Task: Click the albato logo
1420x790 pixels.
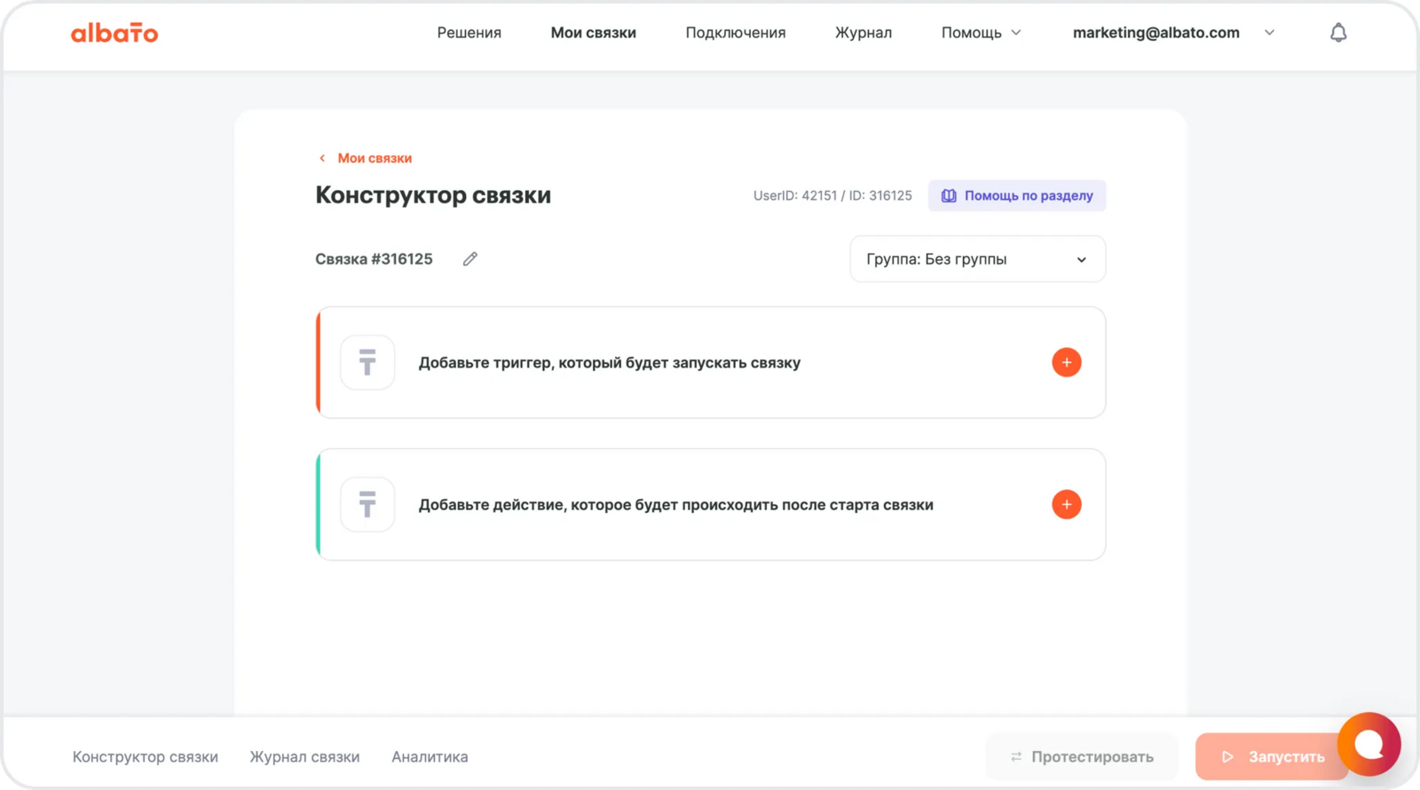Action: 114,33
